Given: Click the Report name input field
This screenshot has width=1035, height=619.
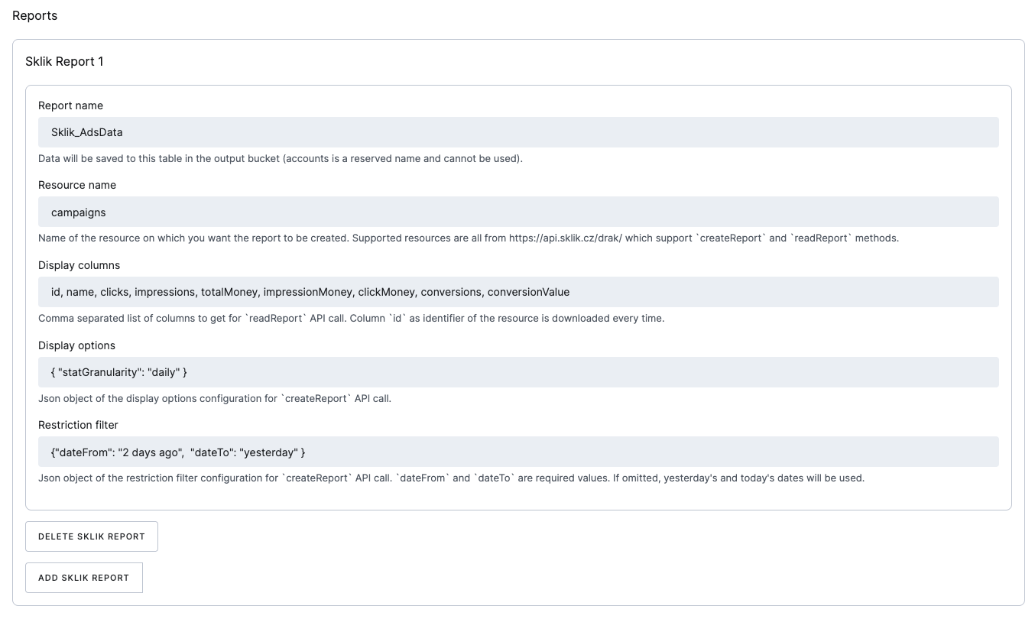Looking at the screenshot, I should [518, 132].
